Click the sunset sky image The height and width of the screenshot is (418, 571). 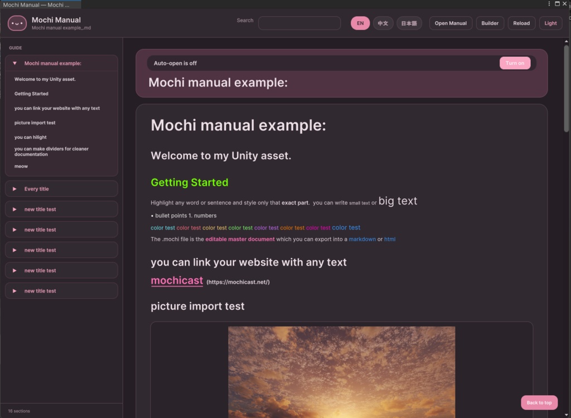342,372
